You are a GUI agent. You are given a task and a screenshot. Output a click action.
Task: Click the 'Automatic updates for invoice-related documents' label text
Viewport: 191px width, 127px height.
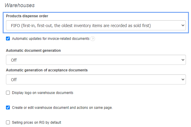pyautogui.click(x=51, y=39)
